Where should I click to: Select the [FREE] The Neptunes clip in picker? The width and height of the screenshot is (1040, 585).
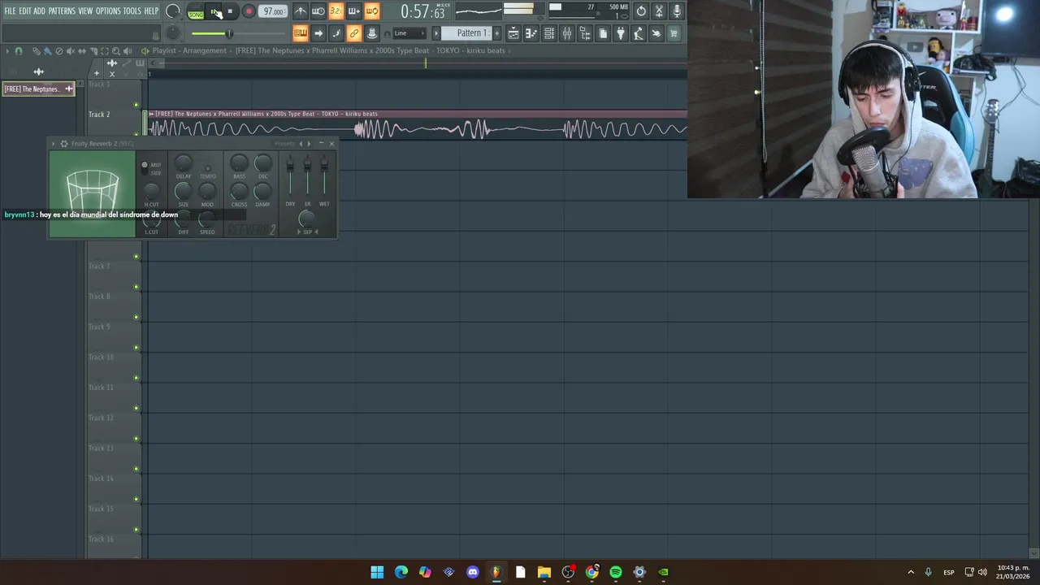[37, 89]
